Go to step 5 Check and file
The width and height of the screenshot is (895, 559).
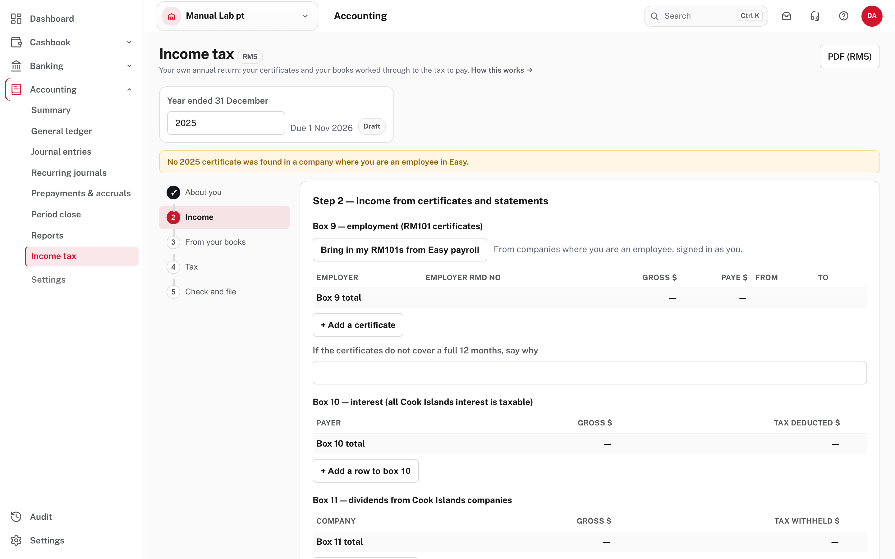click(x=224, y=292)
